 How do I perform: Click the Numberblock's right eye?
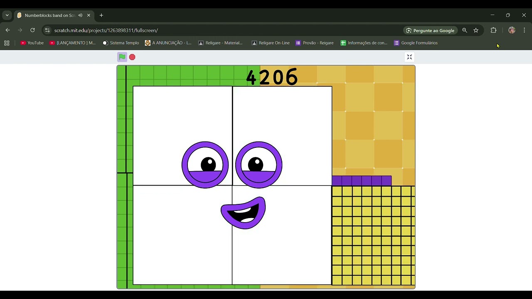259,165
